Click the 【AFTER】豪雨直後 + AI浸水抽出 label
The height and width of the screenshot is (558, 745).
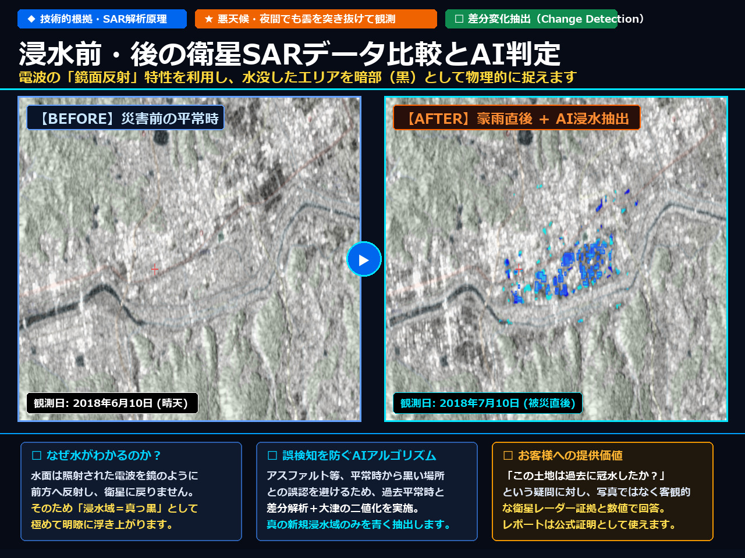pos(517,118)
